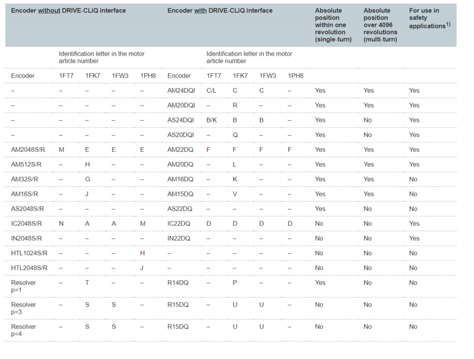Select the 'C/L' letter in AM24DQI row

pos(211,91)
